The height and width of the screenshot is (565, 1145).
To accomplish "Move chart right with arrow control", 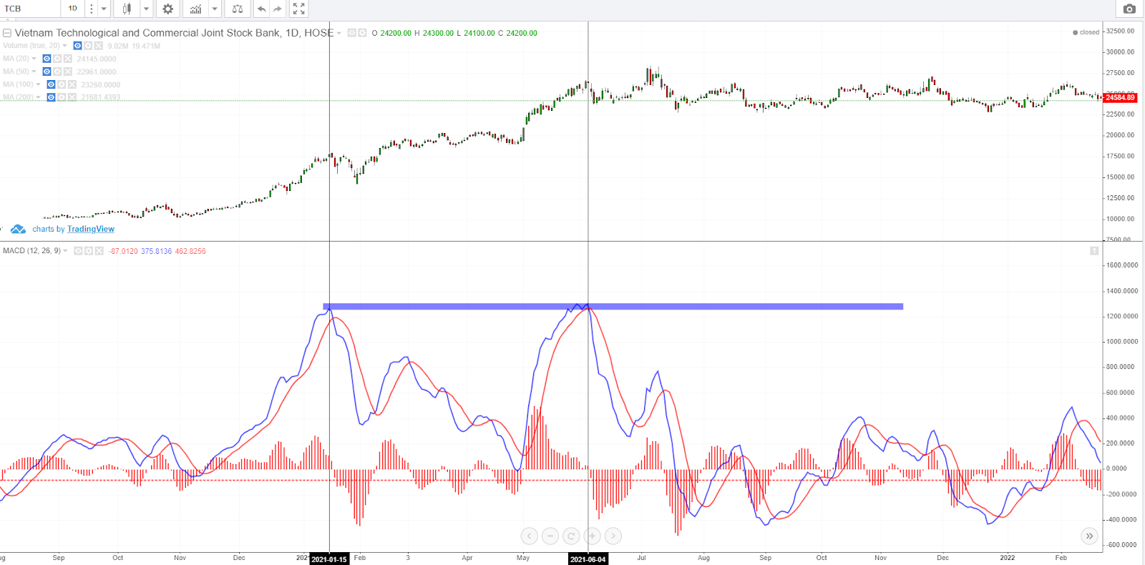I will coord(613,536).
